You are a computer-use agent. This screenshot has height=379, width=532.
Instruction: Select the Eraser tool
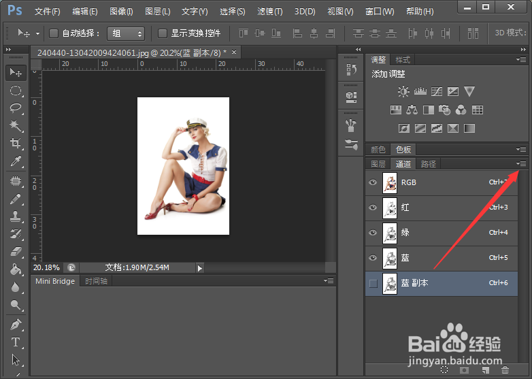(x=16, y=252)
